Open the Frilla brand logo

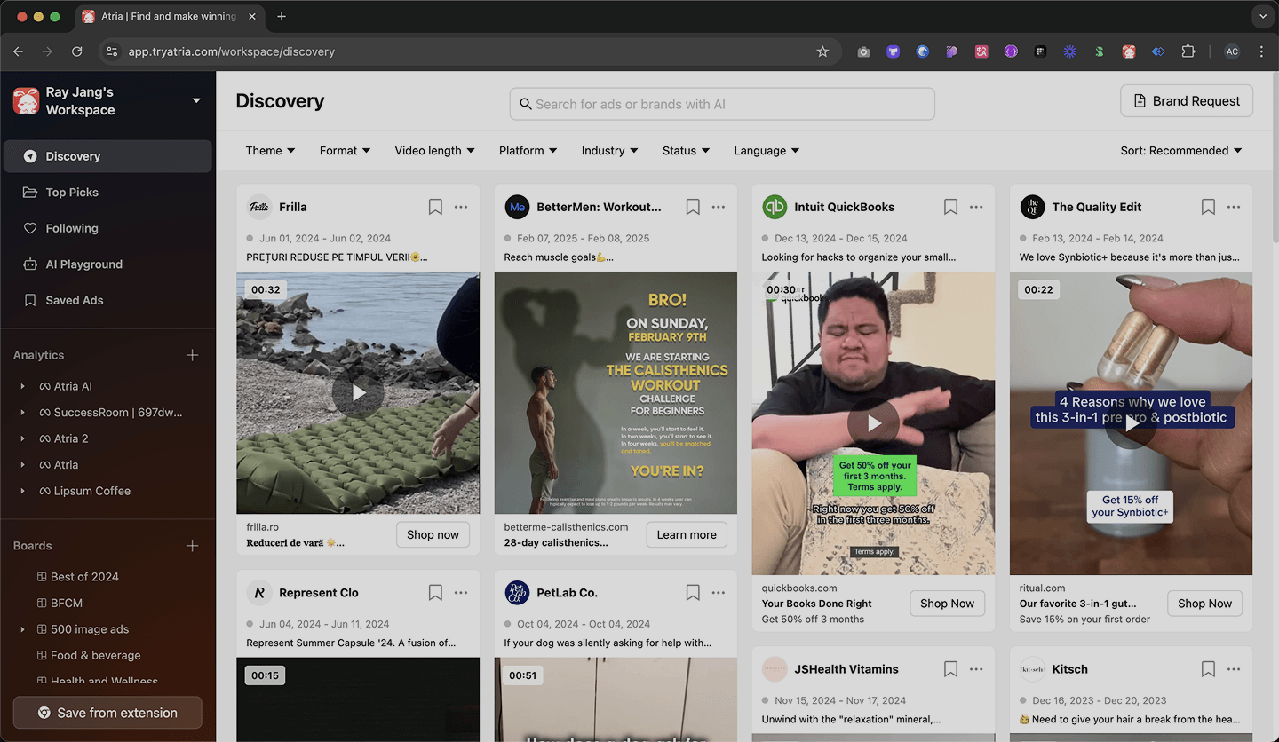pos(259,207)
